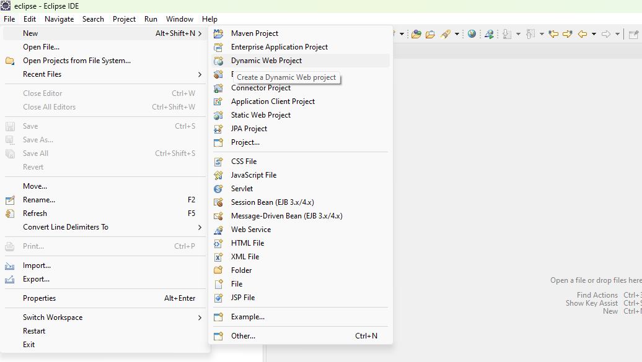Open the dropdown arrow next to the Back arrow
Image resolution: width=642 pixels, height=362 pixels.
pyautogui.click(x=593, y=33)
